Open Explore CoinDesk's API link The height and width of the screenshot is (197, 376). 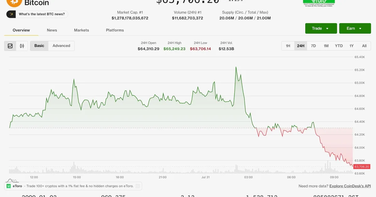point(350,186)
